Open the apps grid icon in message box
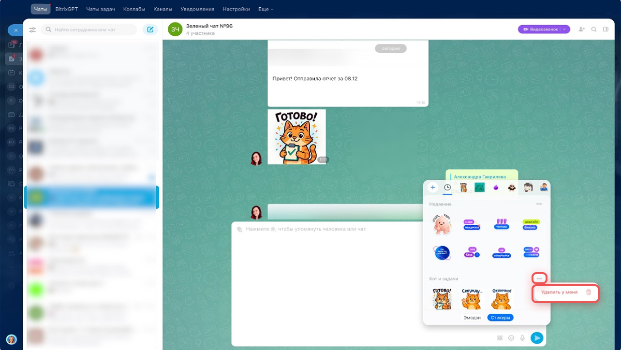 click(x=500, y=338)
